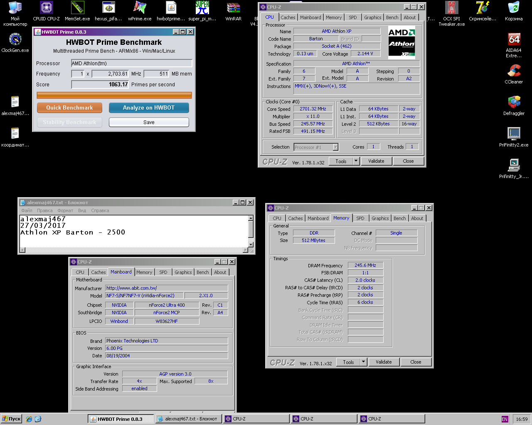Launch PriFinitty2.exe desktop icon
Screen dimensions: 532x425
514,137
